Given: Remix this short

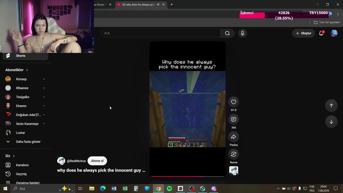Looking at the screenshot, I should click(x=234, y=154).
